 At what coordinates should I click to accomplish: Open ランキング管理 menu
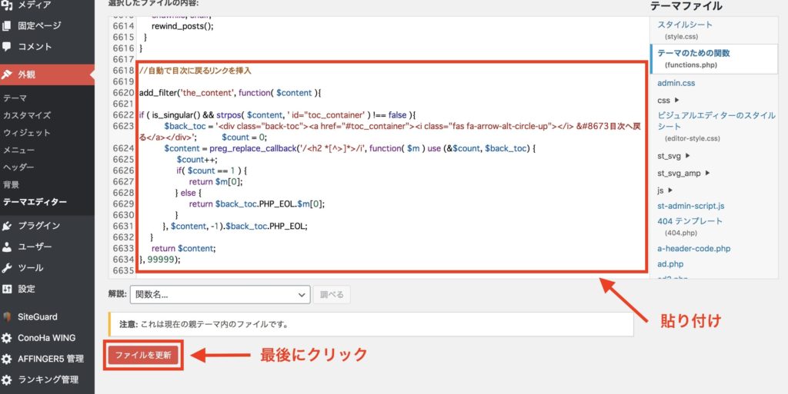point(47,380)
